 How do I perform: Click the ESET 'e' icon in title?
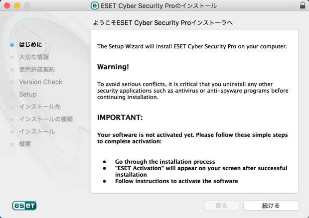(95, 5)
